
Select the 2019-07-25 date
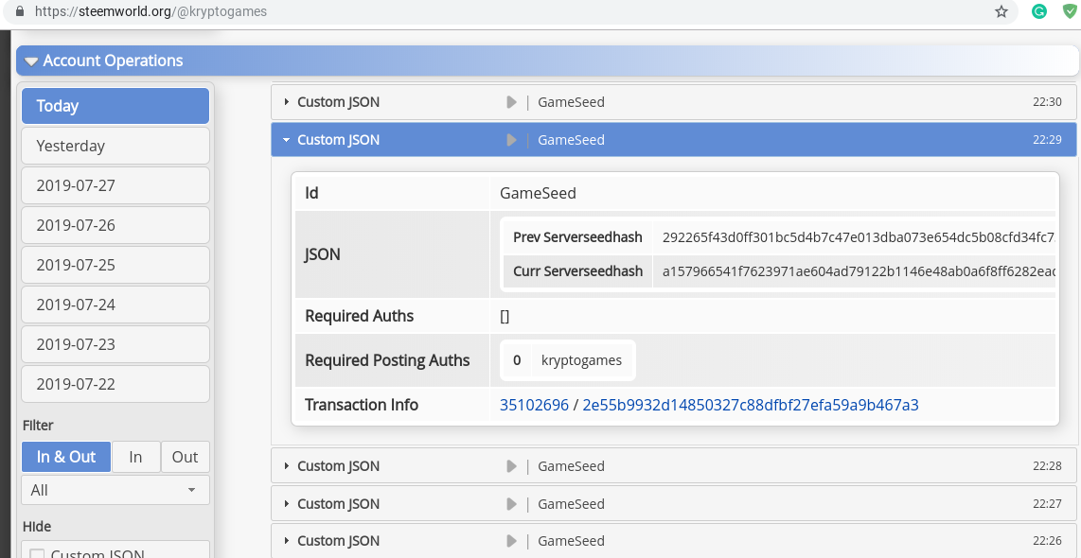(115, 265)
